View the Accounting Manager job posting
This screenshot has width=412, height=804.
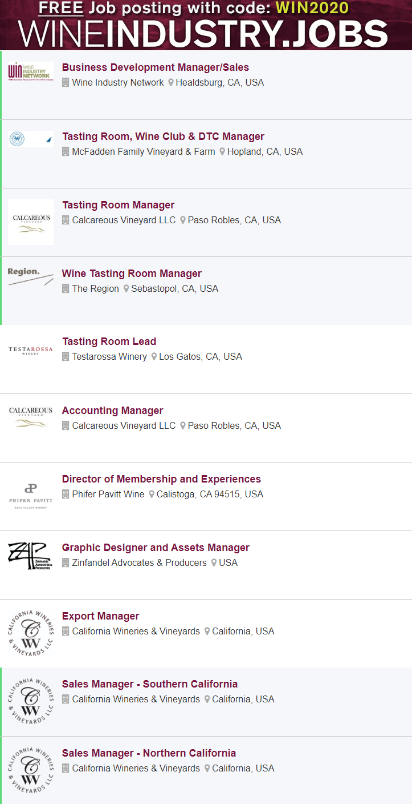(112, 411)
